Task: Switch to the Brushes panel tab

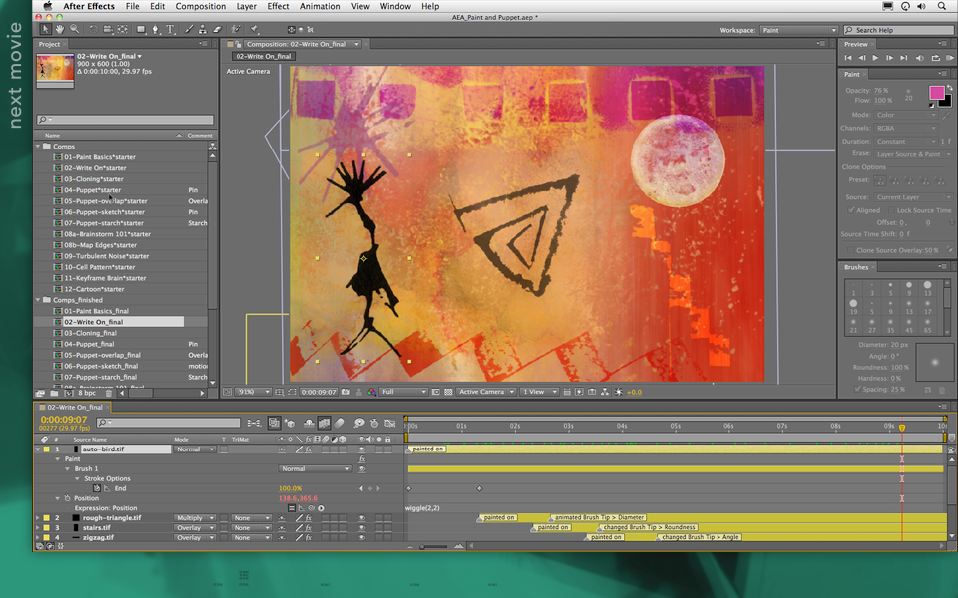Action: point(855,267)
